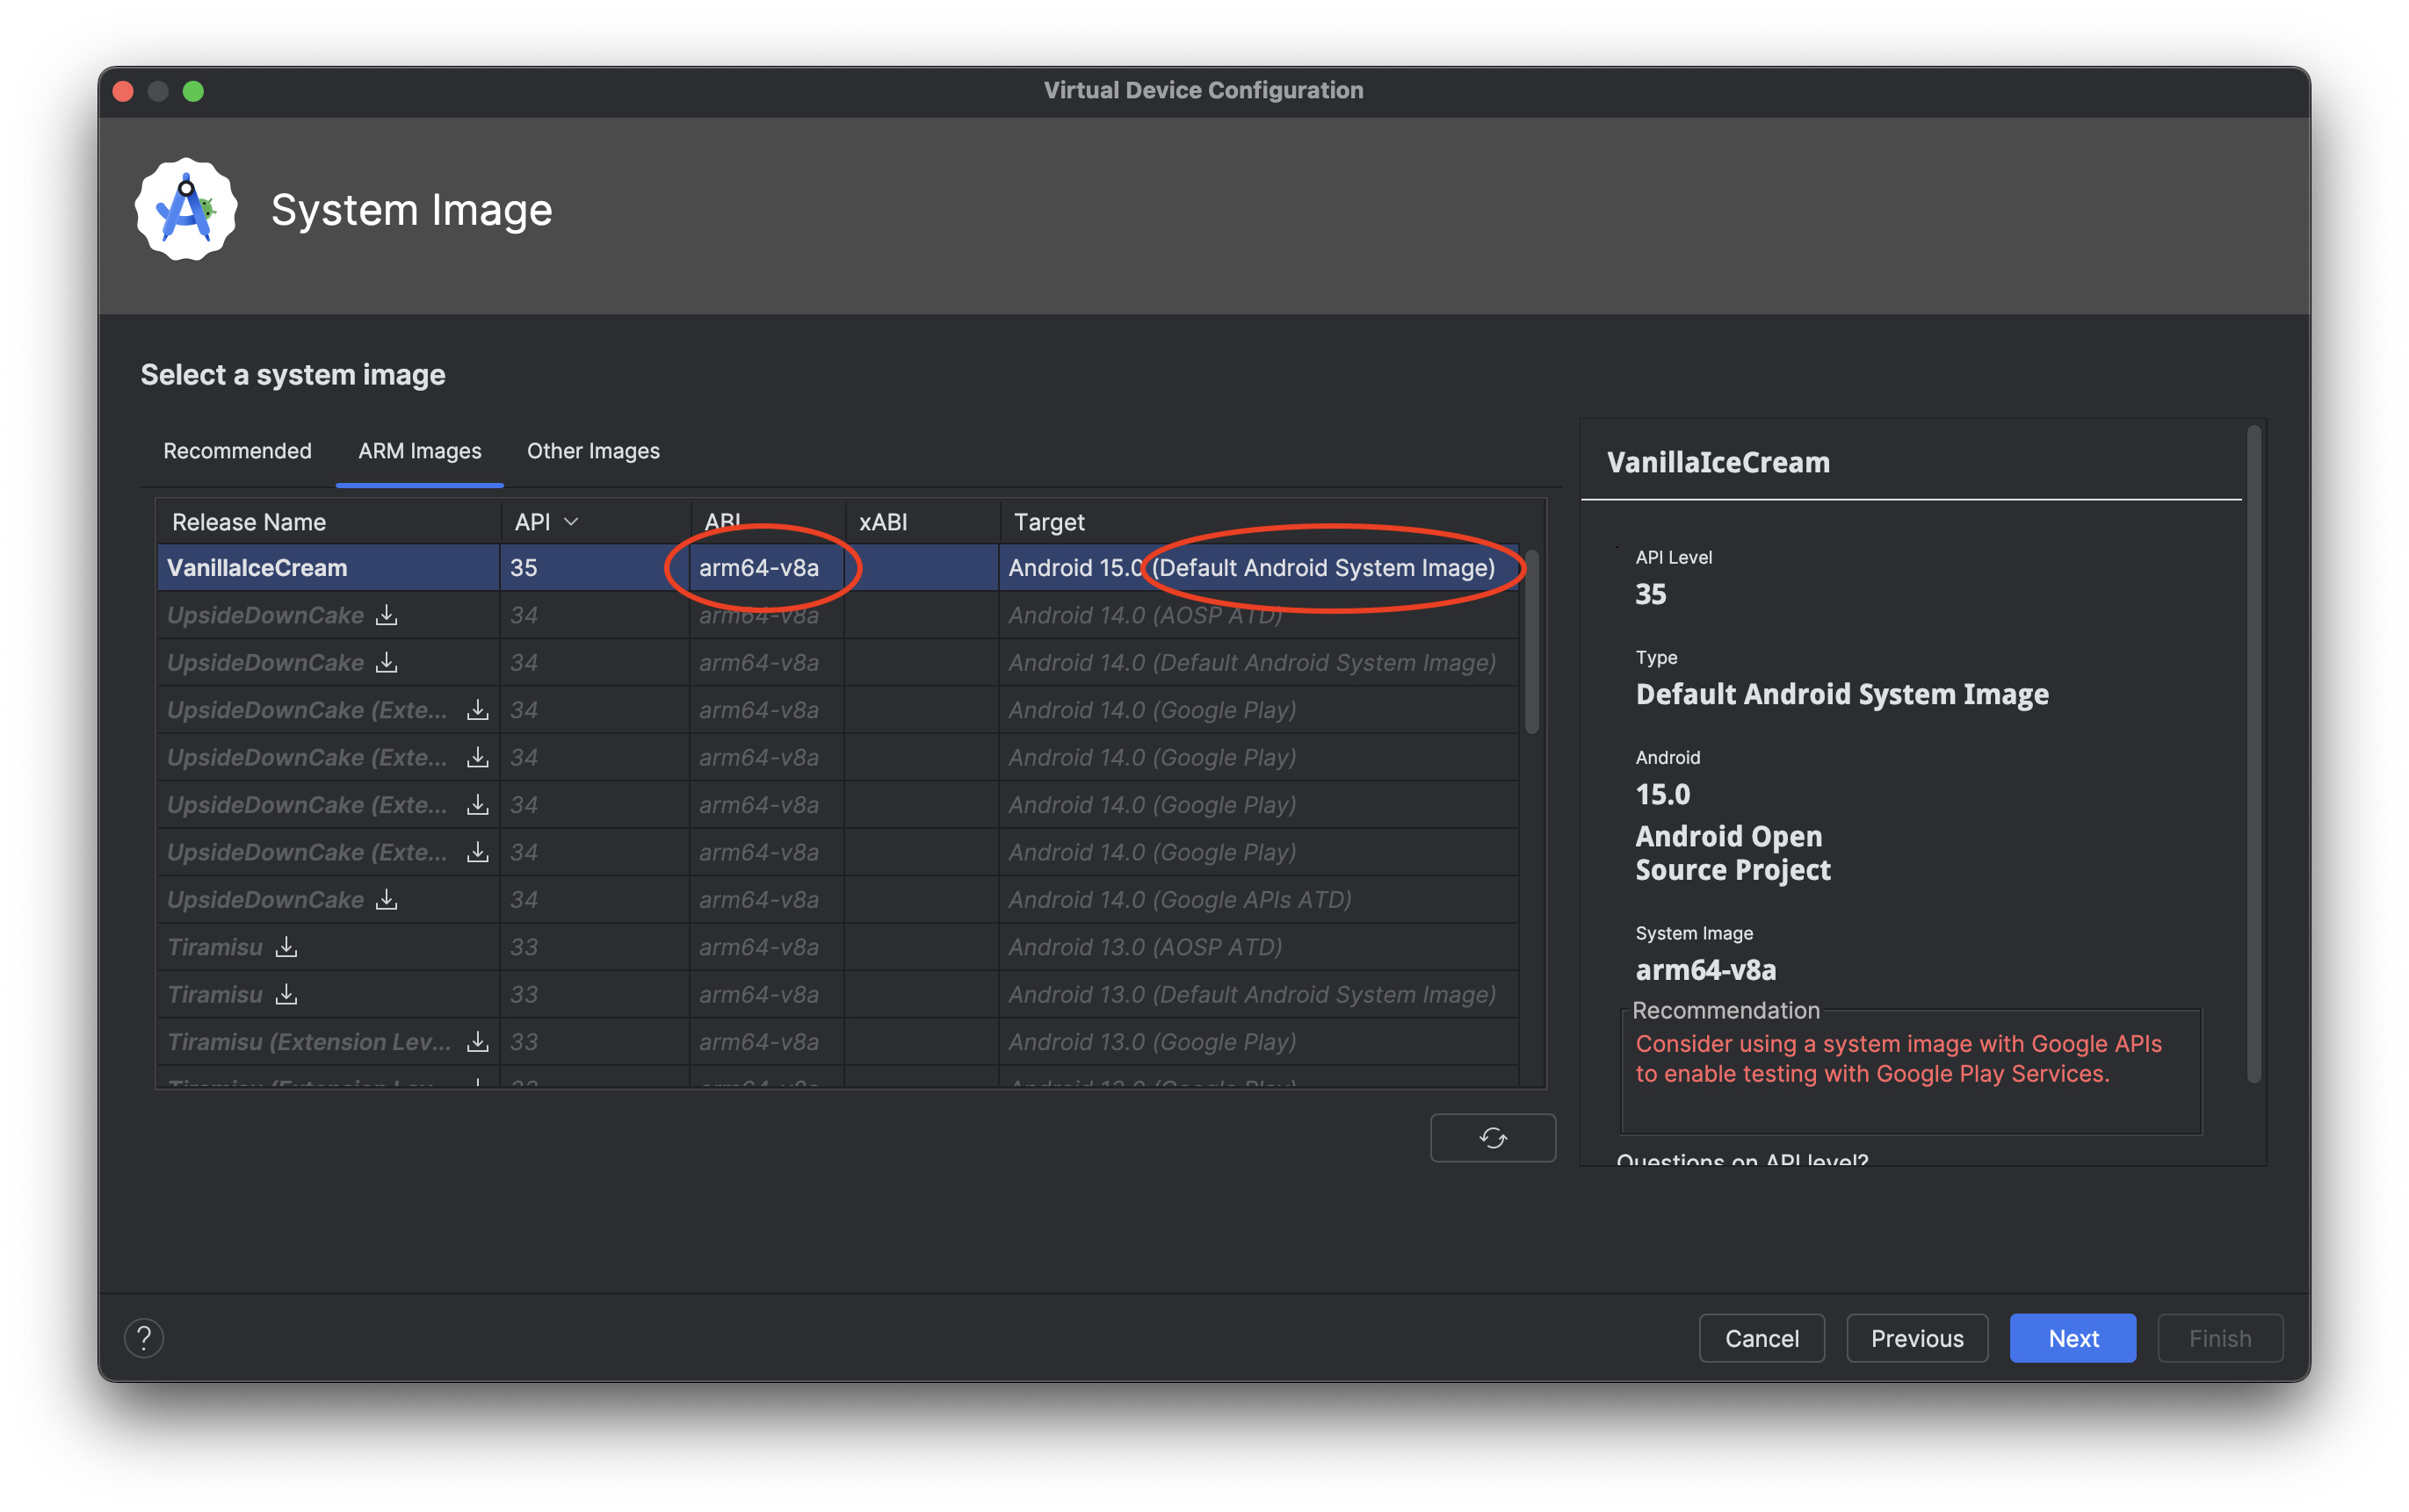Download Tiramisu AOSP ATD image
The image size is (2409, 1512).
[286, 946]
